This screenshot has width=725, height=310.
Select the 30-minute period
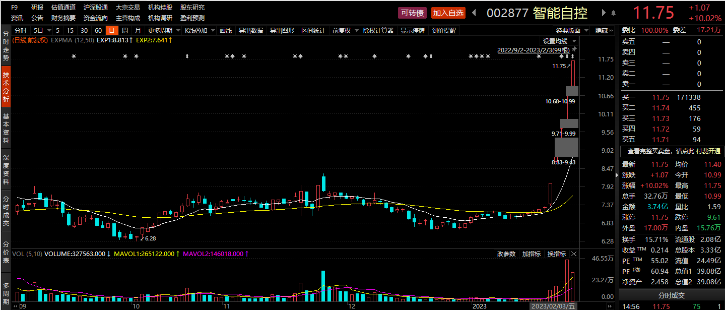pyautogui.click(x=84, y=30)
